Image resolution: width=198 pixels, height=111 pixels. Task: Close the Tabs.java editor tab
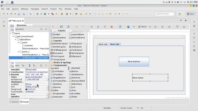23,21
